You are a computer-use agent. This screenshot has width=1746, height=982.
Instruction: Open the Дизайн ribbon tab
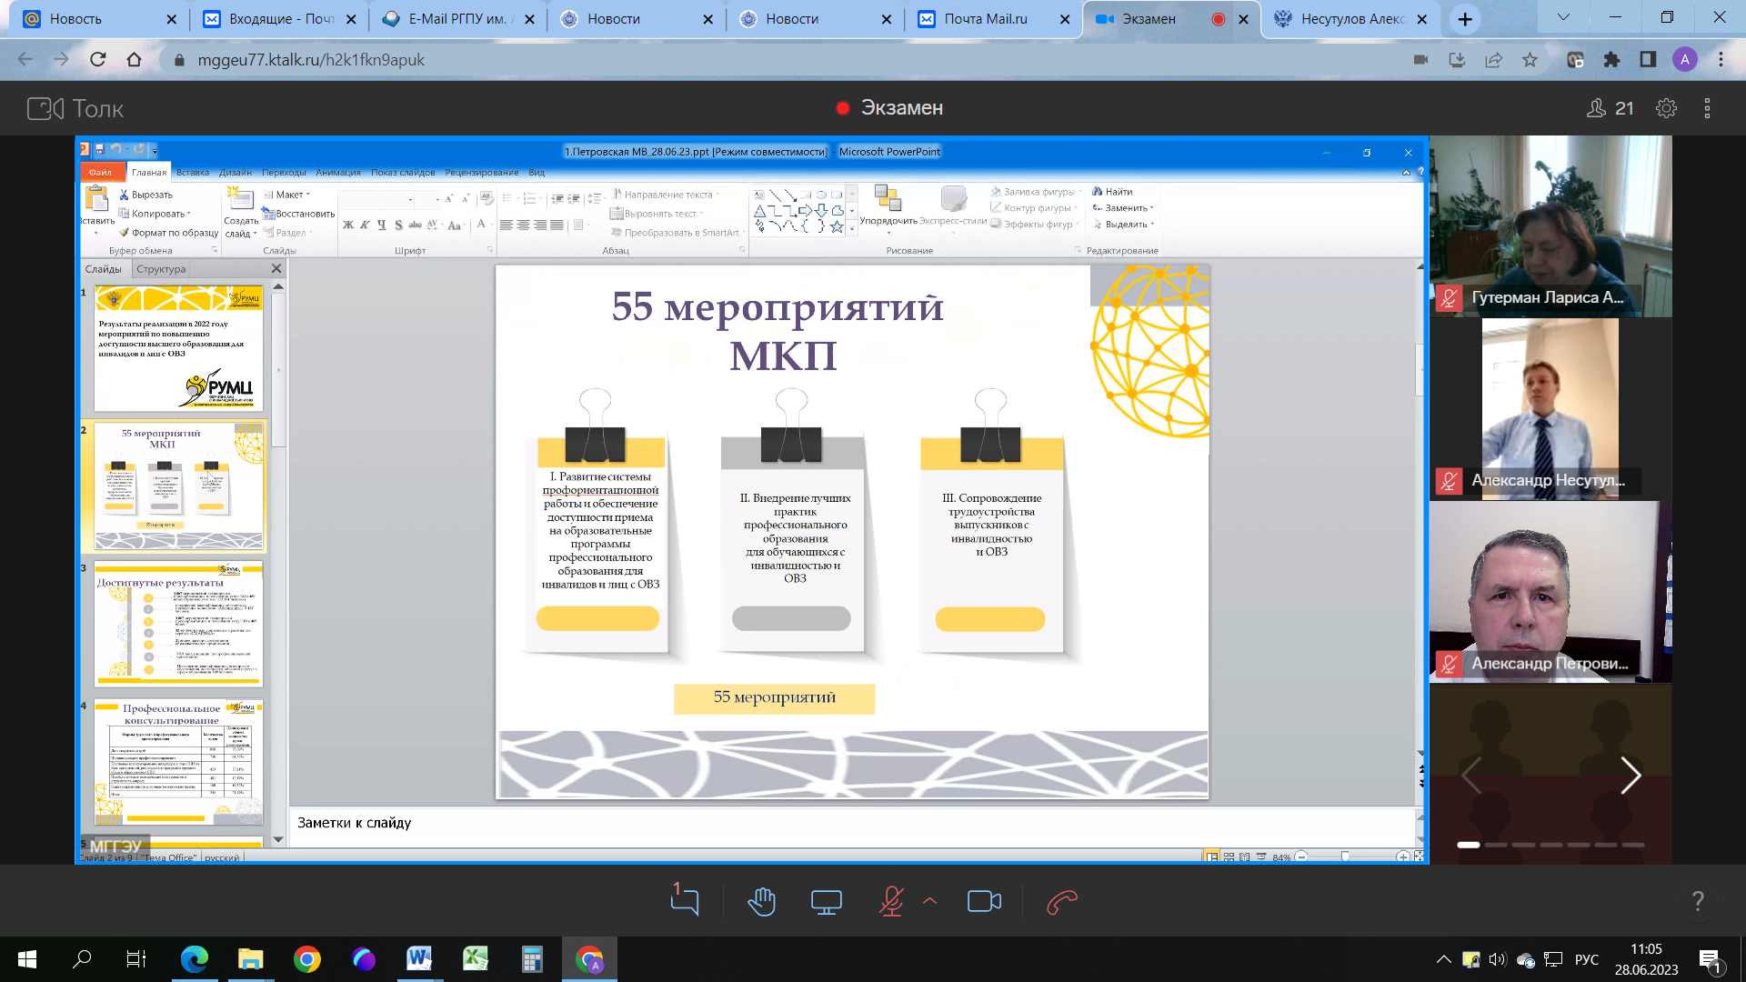[x=235, y=172]
